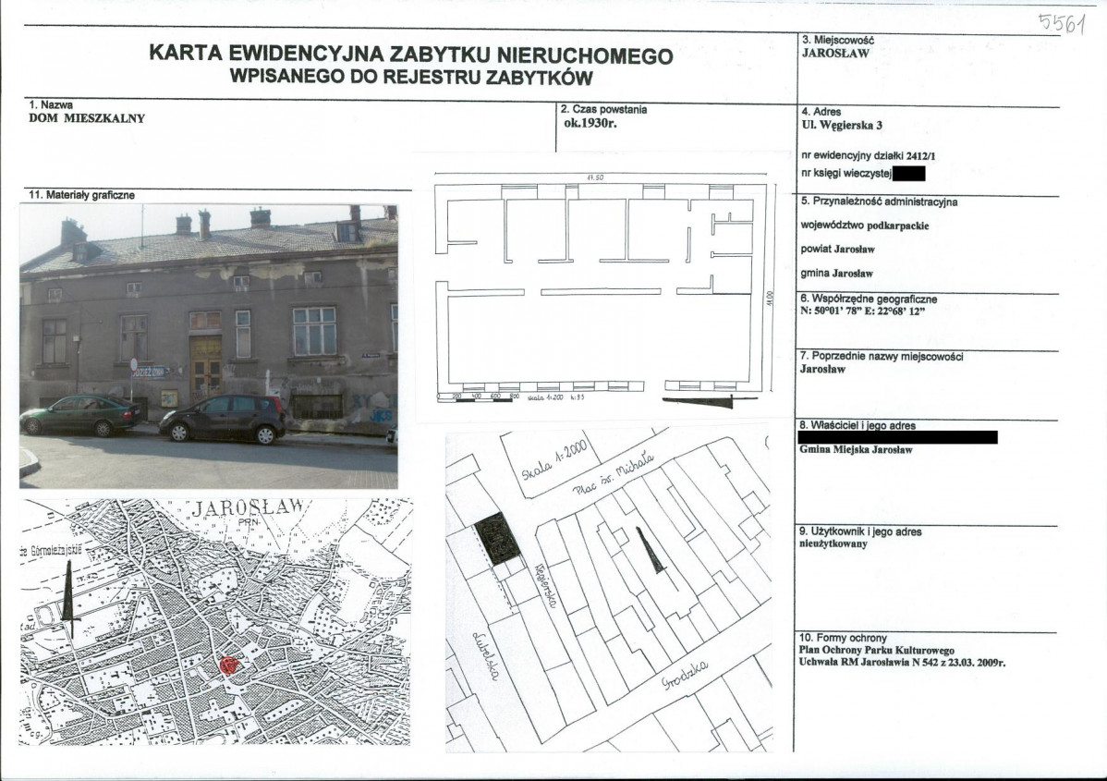Click '5. Przynależność administracyjna' label
Screen dimensions: 1107x781
click(x=879, y=201)
